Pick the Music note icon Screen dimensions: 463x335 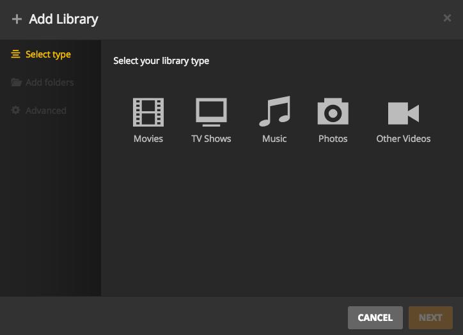coord(274,112)
